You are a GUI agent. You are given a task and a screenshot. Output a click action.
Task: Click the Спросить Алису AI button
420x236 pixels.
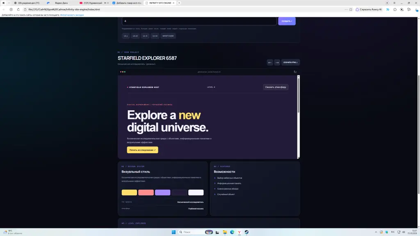tap(369, 9)
